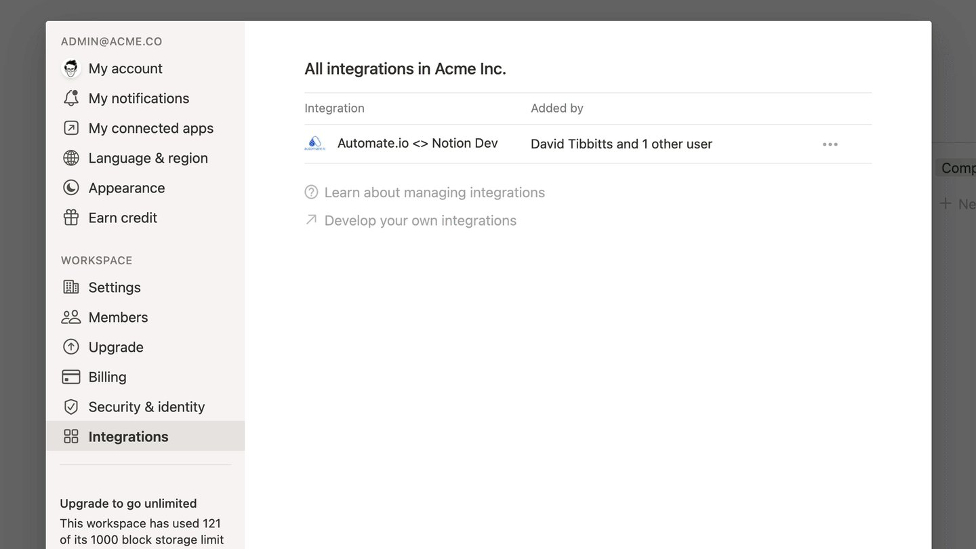Switch to the Appearance settings section
The width and height of the screenshot is (976, 549).
coord(126,187)
